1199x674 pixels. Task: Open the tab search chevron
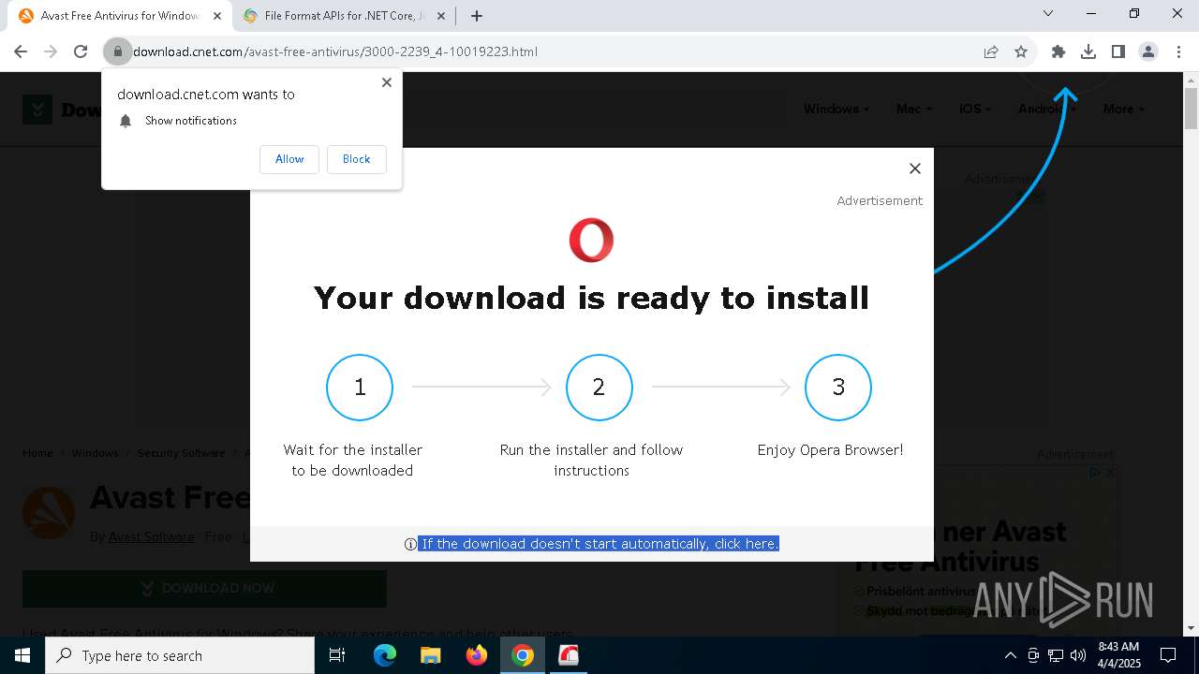pos(1048,13)
